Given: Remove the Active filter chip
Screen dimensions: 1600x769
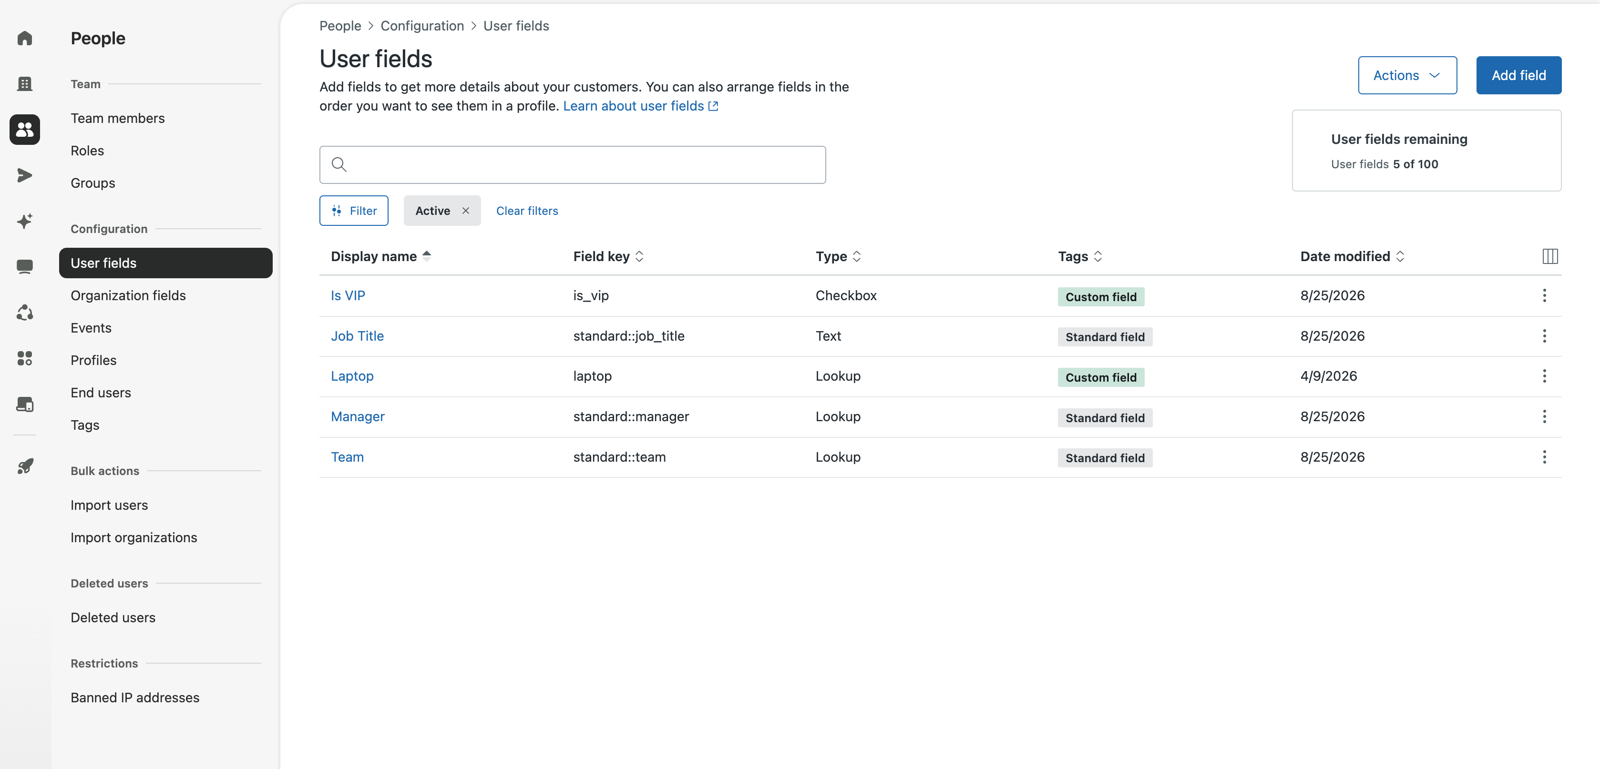Looking at the screenshot, I should click(466, 211).
